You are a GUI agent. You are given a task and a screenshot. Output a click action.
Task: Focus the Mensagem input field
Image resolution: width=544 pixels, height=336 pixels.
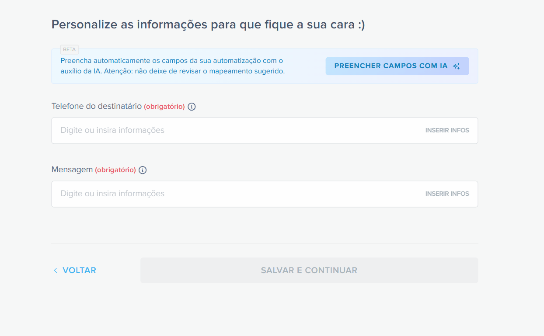pyautogui.click(x=265, y=194)
